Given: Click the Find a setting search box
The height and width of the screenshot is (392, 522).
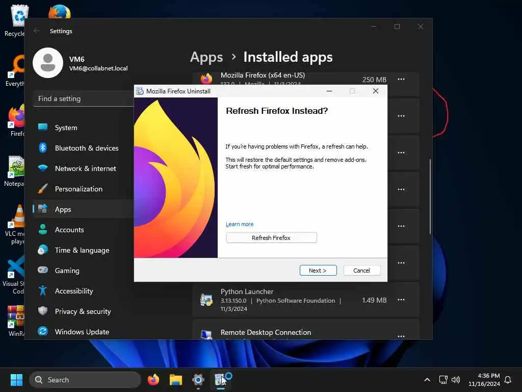Looking at the screenshot, I should [x=83, y=99].
